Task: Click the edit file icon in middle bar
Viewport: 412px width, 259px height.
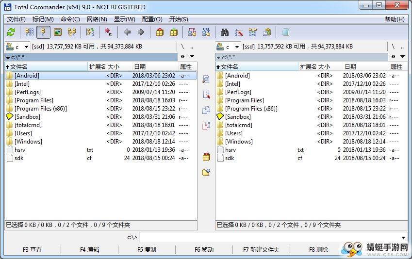Action: point(206,95)
